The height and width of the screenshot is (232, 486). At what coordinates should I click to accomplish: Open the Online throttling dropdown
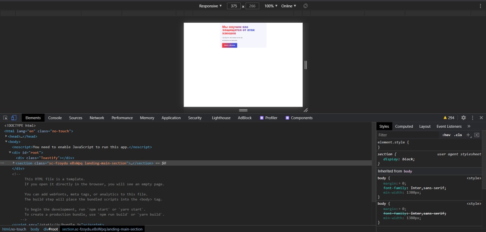coord(289,6)
